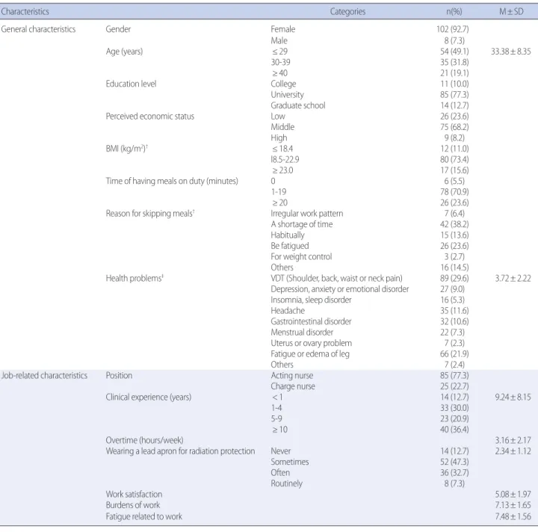The width and height of the screenshot is (538, 532).
Task: Click 'Menstrual disorder' category
Action: (302, 332)
